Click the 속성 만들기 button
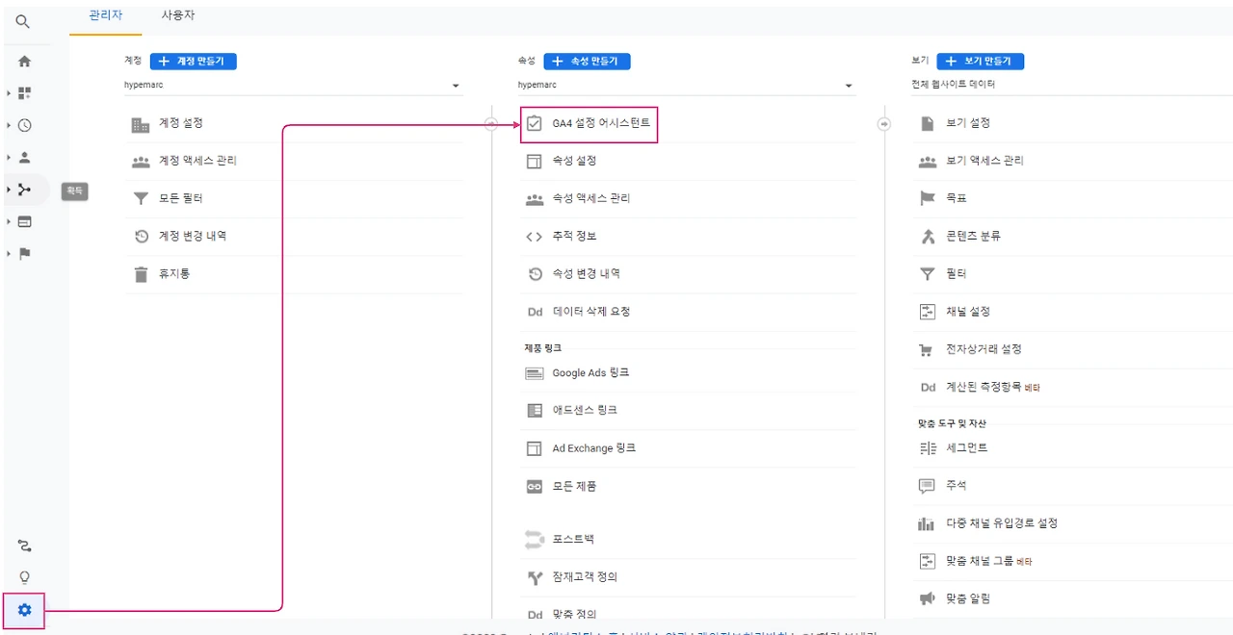This screenshot has height=635, width=1233. (x=587, y=61)
